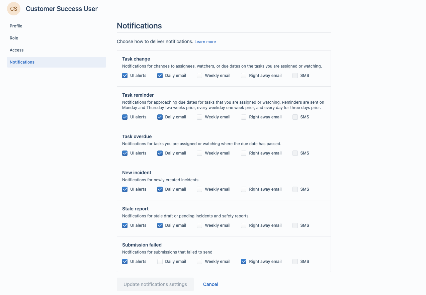Screen dimensions: 426x295
Task: Toggle SMS checkbox for Task reminder
Action: pos(295,117)
